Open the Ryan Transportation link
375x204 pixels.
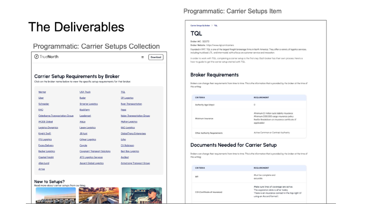(x=131, y=104)
